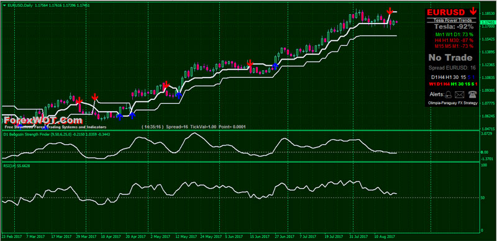This screenshot has width=497, height=241.
Task: Select the blue buy arrow near 27 Jun 2017
Action: click(x=275, y=66)
